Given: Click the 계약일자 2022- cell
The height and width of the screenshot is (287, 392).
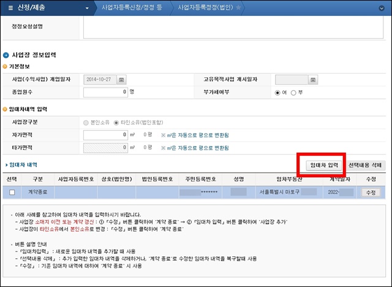Looking at the screenshot, I should 340,192.
